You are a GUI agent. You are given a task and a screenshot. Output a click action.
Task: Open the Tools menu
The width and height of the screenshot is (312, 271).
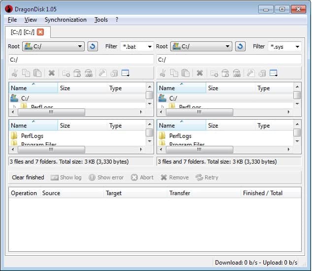click(x=101, y=20)
